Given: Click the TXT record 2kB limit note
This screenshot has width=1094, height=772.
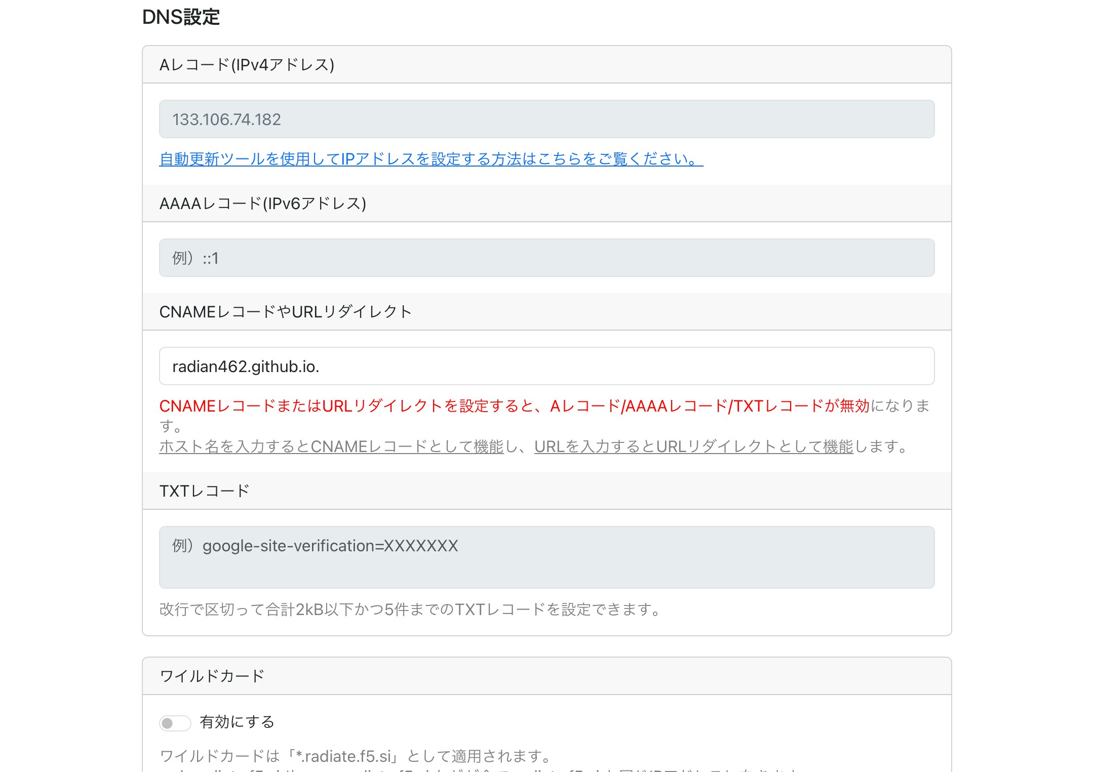Looking at the screenshot, I should click(x=409, y=611).
